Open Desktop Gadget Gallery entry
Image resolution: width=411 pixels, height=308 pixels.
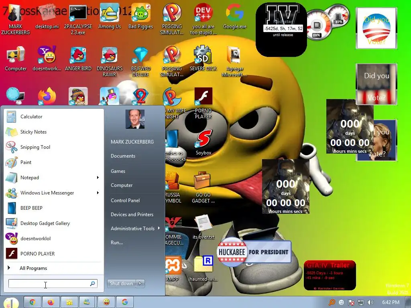pos(53,223)
